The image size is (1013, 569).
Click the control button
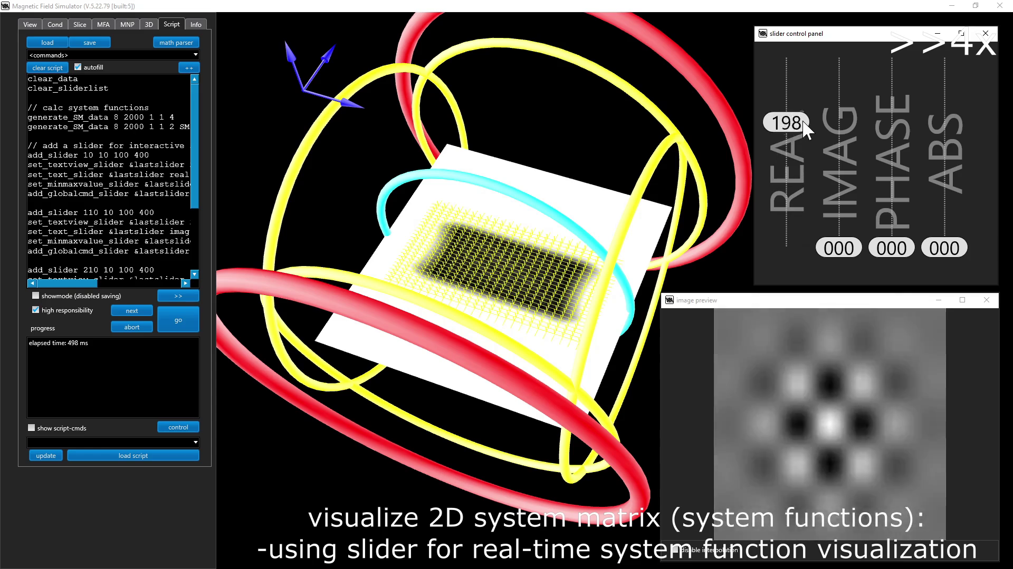point(178,427)
